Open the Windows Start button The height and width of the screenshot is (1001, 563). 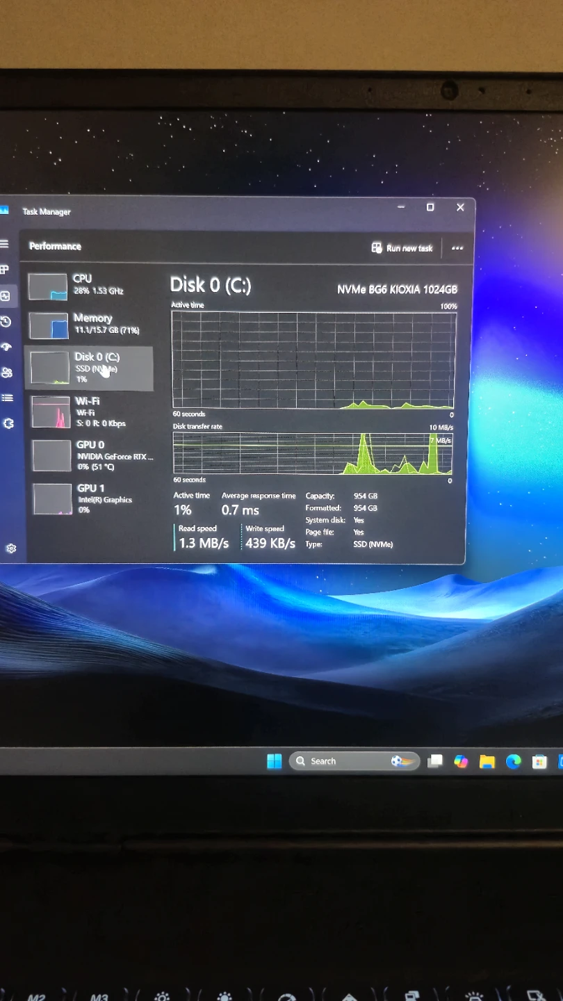(x=275, y=761)
